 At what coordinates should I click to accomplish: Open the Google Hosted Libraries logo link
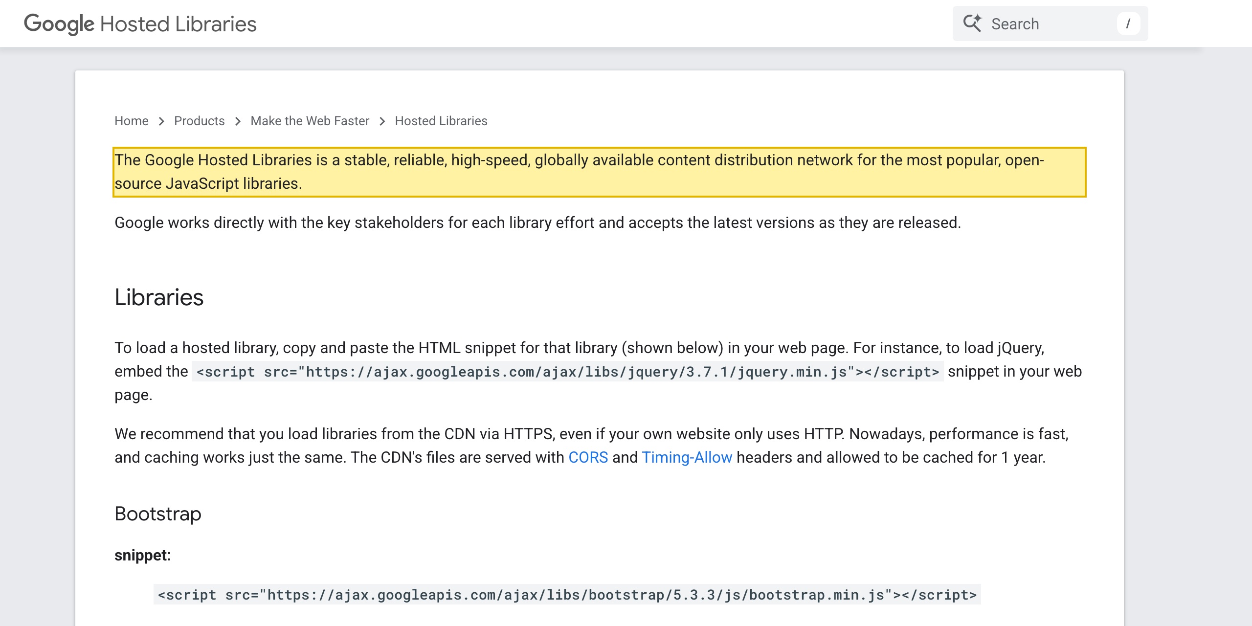click(x=140, y=24)
